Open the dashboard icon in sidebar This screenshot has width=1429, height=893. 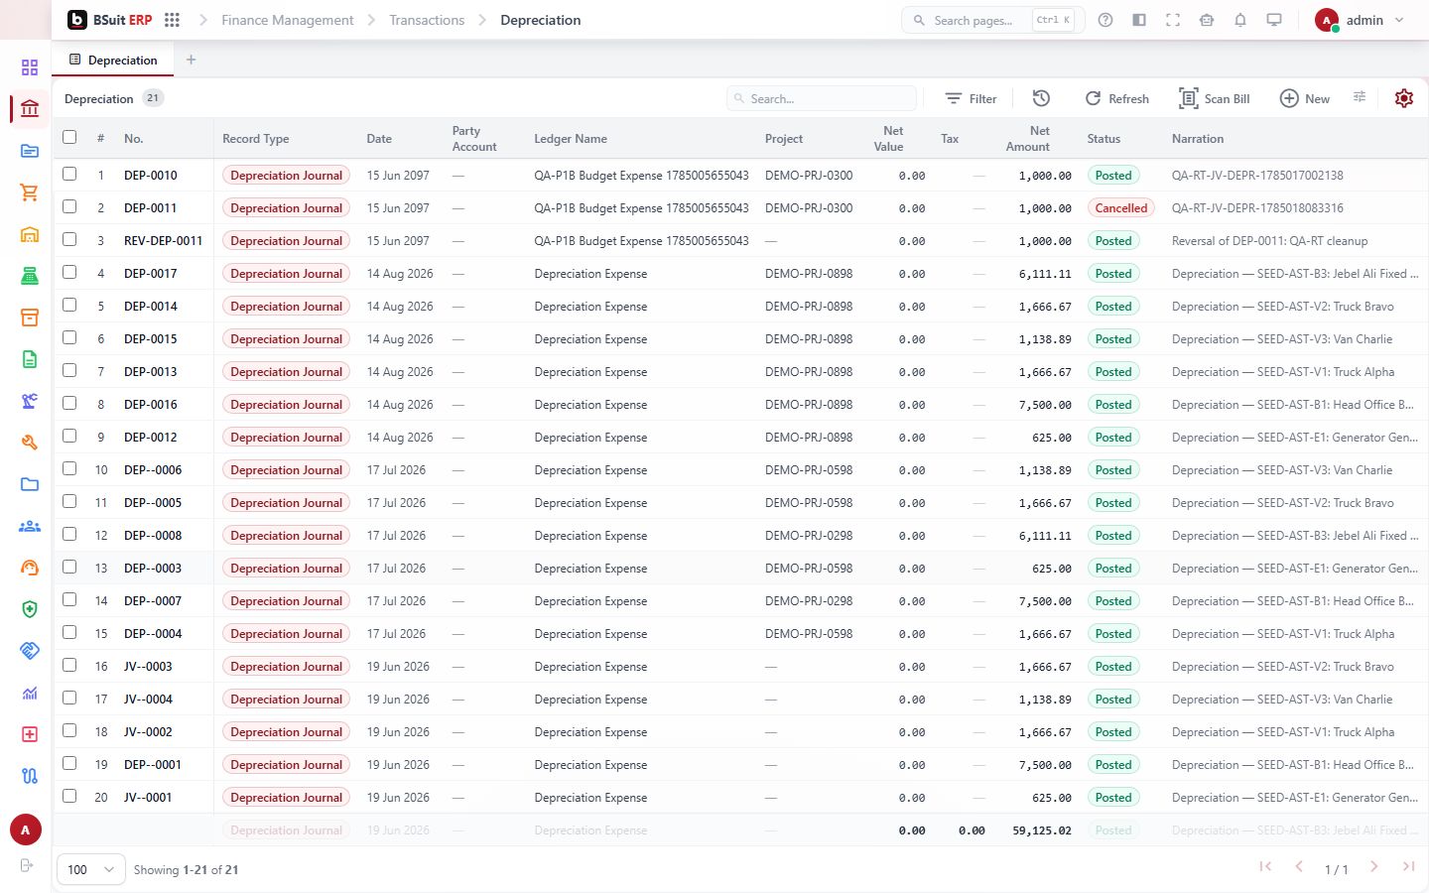(30, 67)
